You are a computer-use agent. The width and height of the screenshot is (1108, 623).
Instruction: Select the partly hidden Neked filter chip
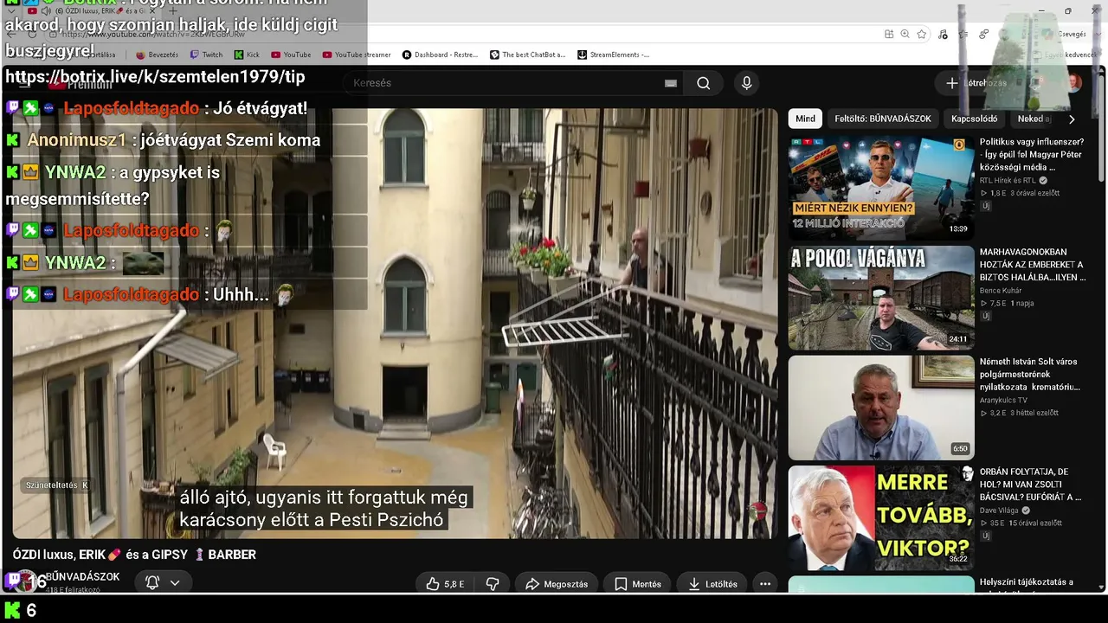pyautogui.click(x=1033, y=119)
